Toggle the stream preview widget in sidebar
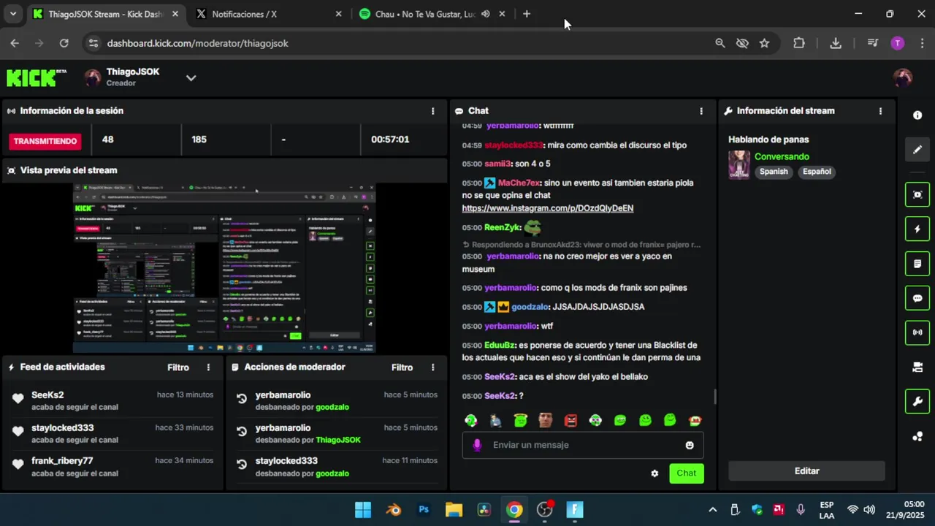Screen dimensions: 935x526 (917, 194)
